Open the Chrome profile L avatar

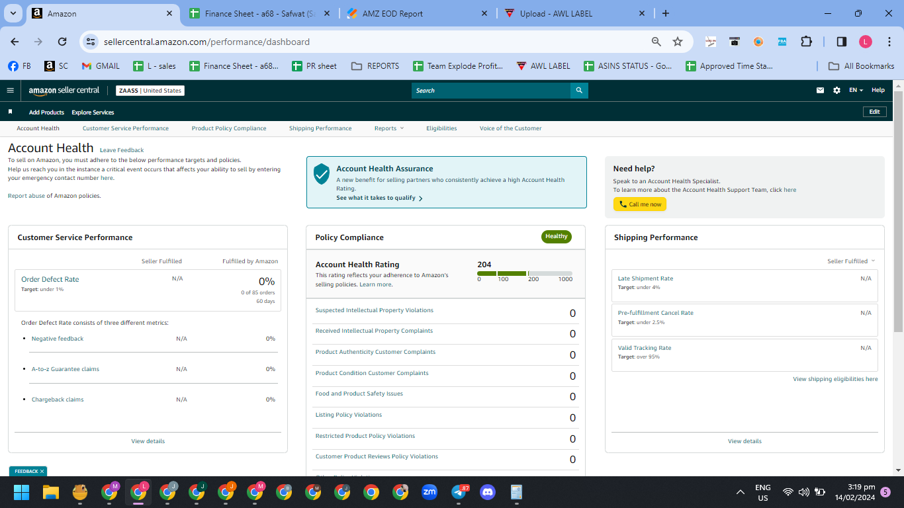coord(866,42)
